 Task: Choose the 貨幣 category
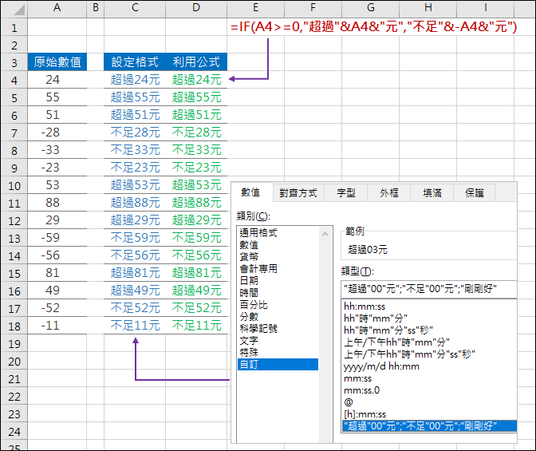278,257
